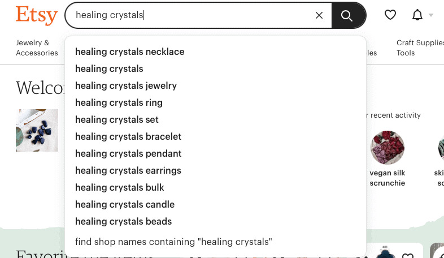Image resolution: width=444 pixels, height=258 pixels.
Task: Click the vegan silk scrunchie link
Action: [388, 178]
